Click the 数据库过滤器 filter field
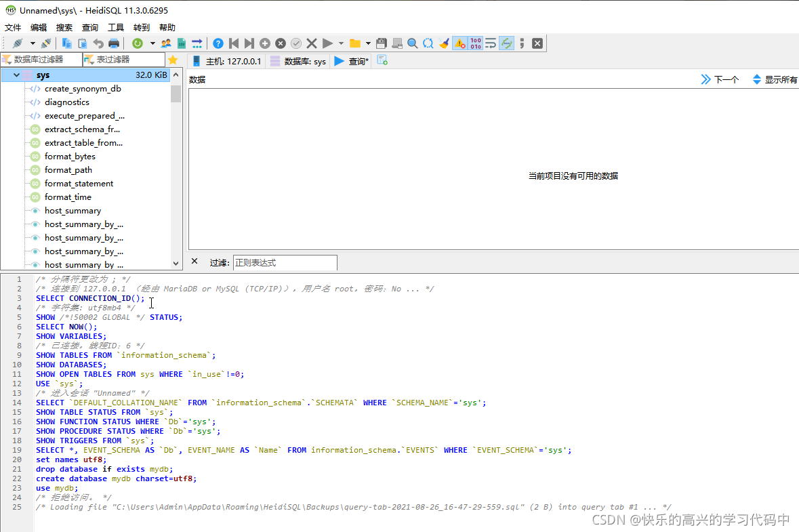 click(x=41, y=60)
